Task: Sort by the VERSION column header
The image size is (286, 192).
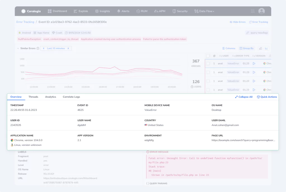Action: tap(259, 56)
